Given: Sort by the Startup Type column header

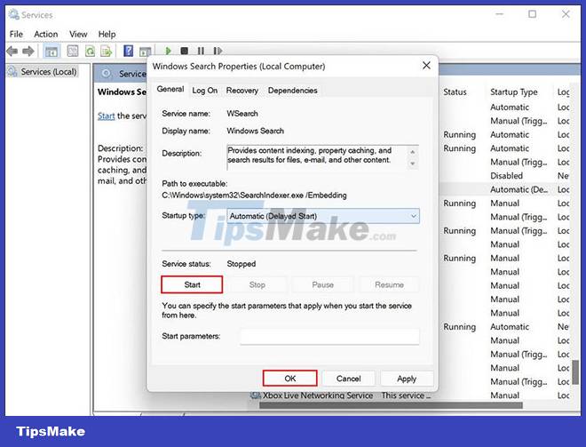Looking at the screenshot, I should point(514,92).
